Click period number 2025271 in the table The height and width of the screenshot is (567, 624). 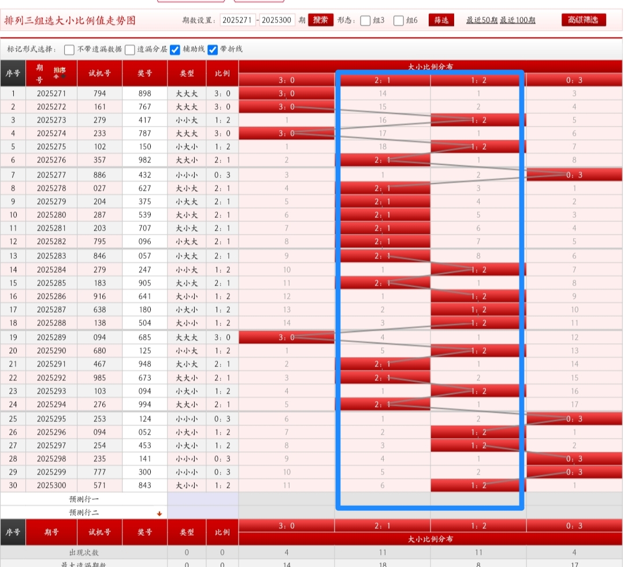[51, 94]
